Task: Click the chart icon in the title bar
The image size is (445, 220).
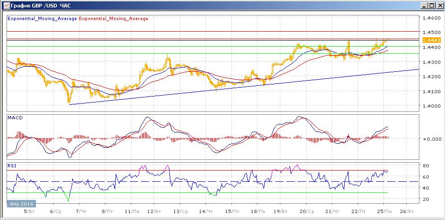Action: tap(6, 6)
